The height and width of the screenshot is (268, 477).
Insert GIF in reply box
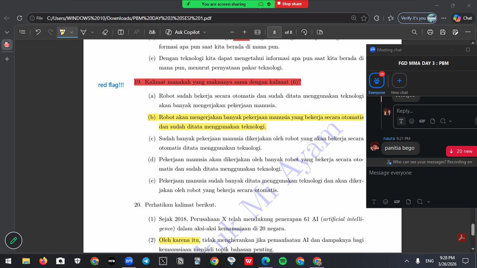(x=422, y=121)
